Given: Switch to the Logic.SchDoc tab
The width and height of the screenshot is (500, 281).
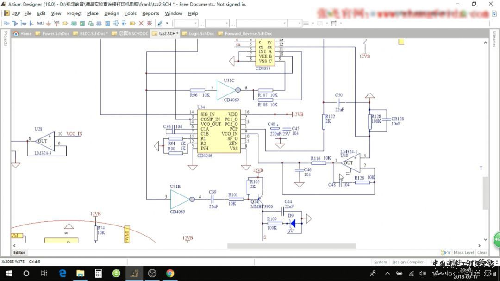Looking at the screenshot, I should tap(198, 33).
